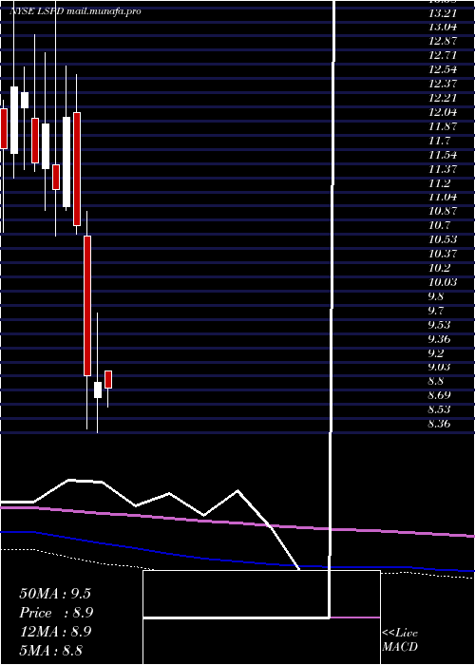
Task: Click the 11.37 price level value
Action: (443, 169)
